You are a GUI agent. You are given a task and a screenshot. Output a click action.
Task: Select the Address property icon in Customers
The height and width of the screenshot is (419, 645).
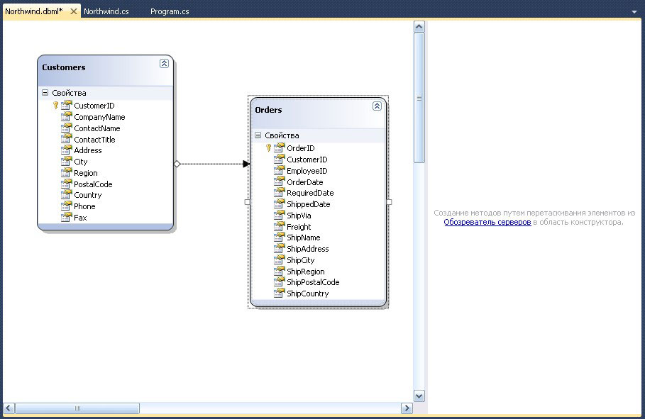(66, 150)
